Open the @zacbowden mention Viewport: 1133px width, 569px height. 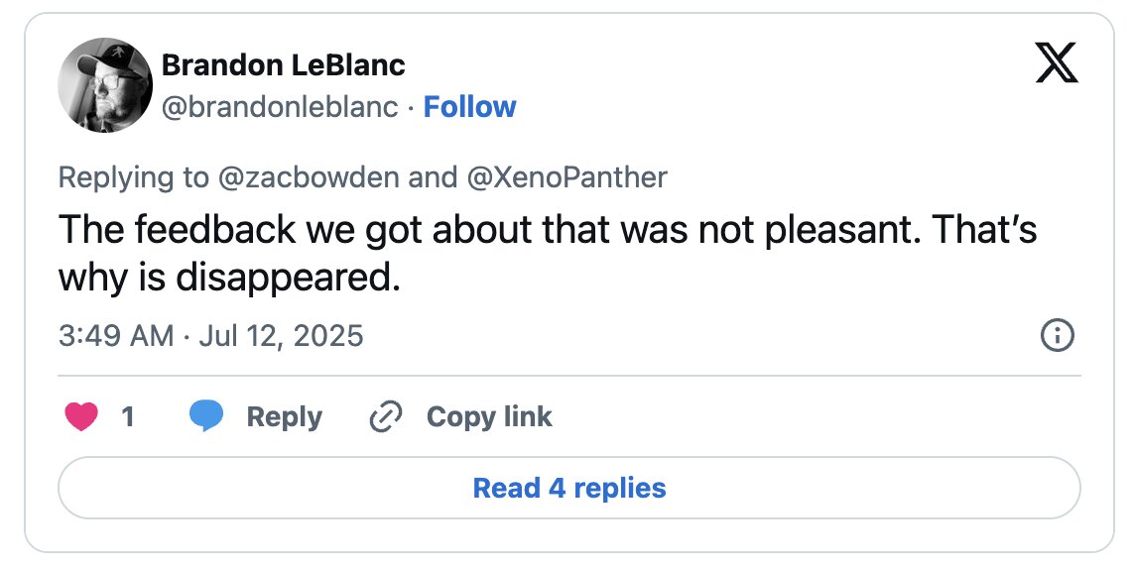[x=308, y=176]
